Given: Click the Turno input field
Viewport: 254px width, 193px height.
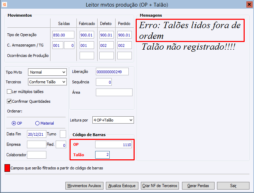Looking at the screenshot, I should (63, 134).
